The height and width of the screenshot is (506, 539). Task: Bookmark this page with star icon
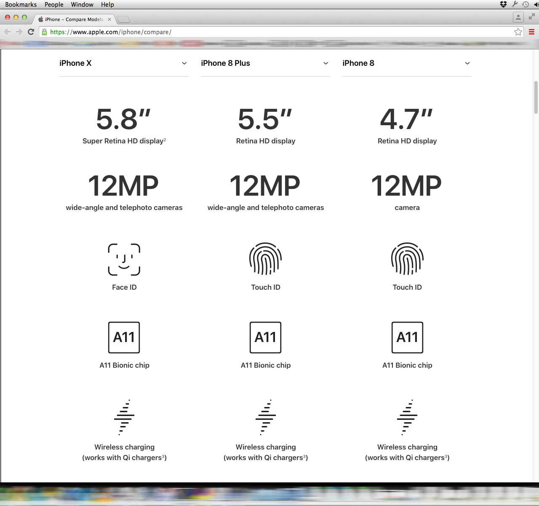[518, 32]
